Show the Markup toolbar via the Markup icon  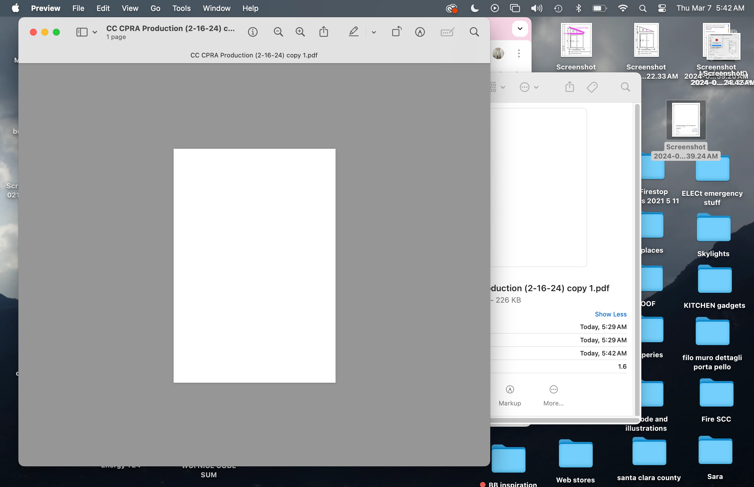pos(420,32)
